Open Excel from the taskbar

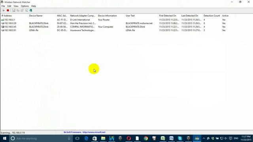click(163, 138)
